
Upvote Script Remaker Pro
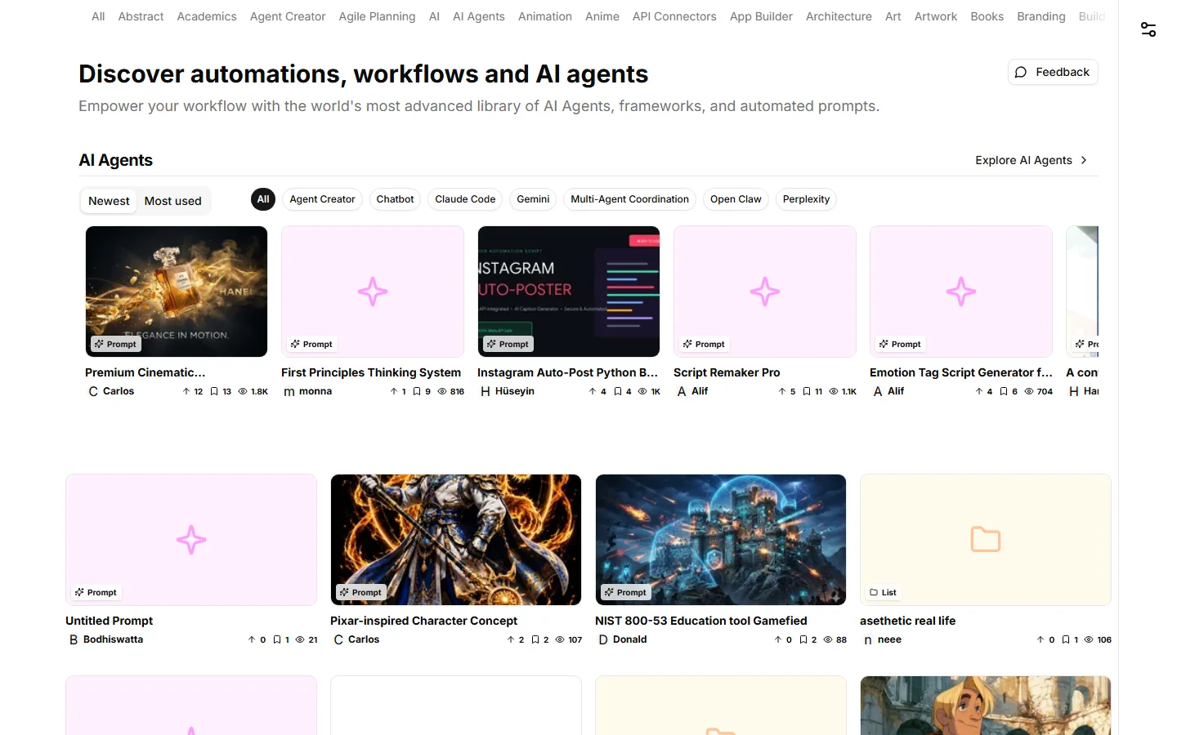tap(782, 391)
